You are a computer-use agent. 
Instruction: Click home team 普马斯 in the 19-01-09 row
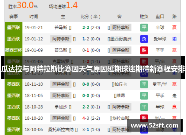tap(61, 50)
